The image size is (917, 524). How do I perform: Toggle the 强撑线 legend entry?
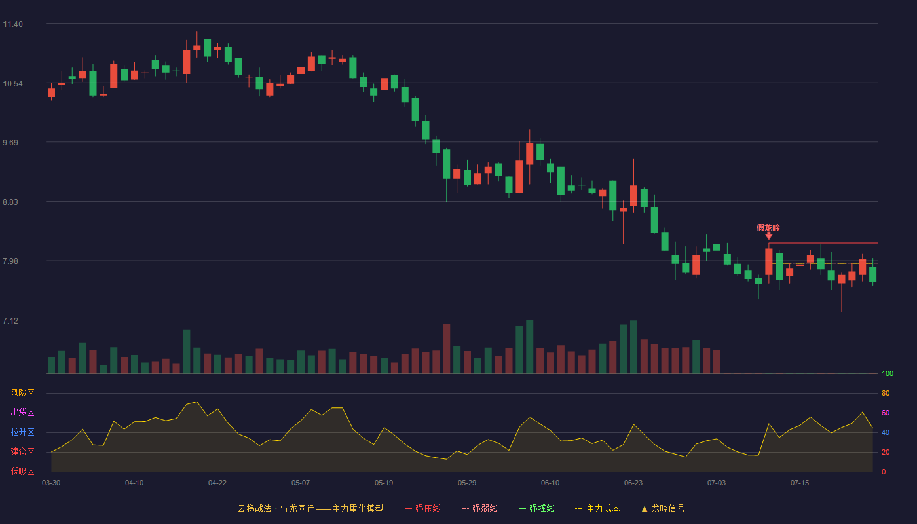tap(536, 508)
